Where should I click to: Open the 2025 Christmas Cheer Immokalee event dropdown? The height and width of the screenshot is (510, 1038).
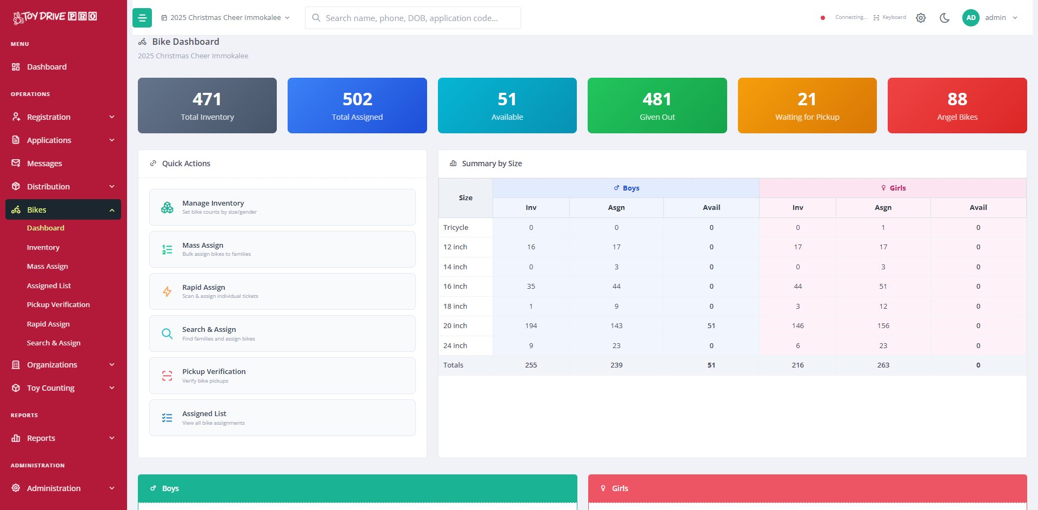225,18
